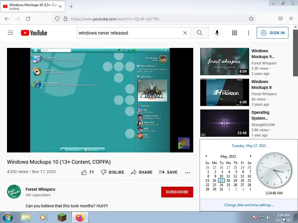Image resolution: width=298 pixels, height=223 pixels.
Task: Open Windows Explorer from the taskbar
Action: tap(26, 217)
